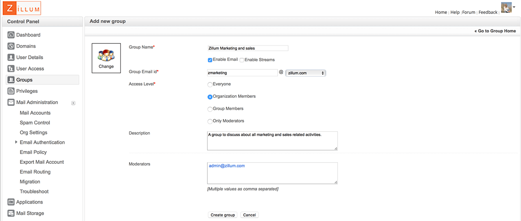Click the Mail Administration envelope icon
The height and width of the screenshot is (221, 521).
click(x=11, y=103)
